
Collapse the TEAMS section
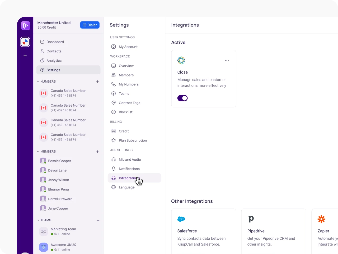tap(38, 220)
